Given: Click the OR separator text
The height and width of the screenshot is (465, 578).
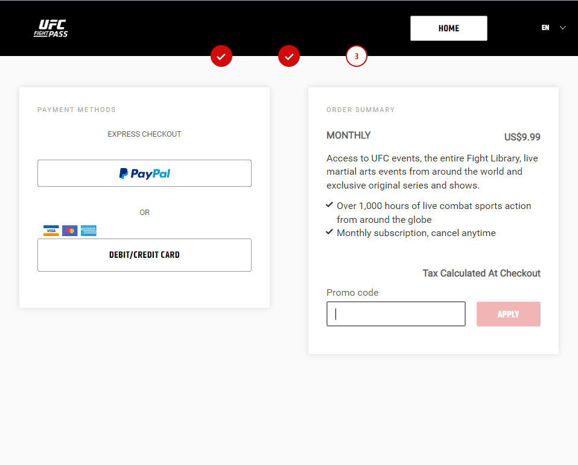Looking at the screenshot, I should pyautogui.click(x=145, y=212).
